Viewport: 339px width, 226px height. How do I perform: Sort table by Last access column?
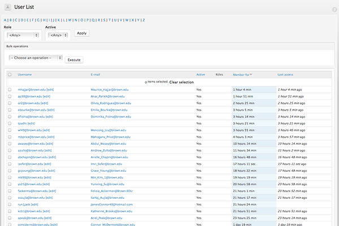[285, 75]
